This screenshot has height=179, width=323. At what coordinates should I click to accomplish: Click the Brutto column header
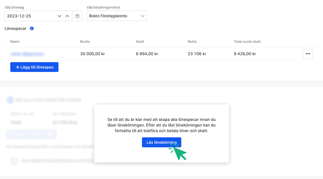[85, 42]
